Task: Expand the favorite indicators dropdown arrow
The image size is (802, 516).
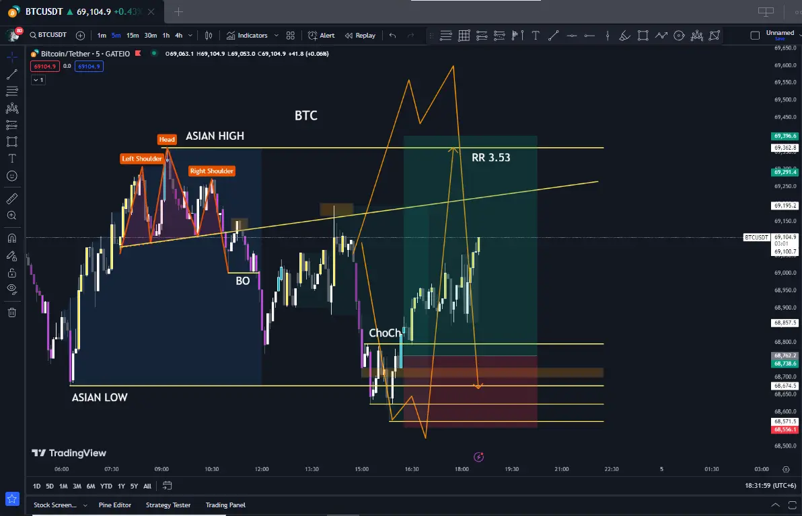Action: pyautogui.click(x=277, y=35)
